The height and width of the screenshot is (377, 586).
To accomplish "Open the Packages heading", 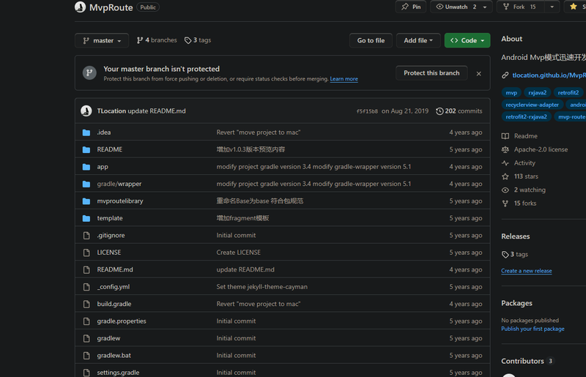I will coord(516,303).
